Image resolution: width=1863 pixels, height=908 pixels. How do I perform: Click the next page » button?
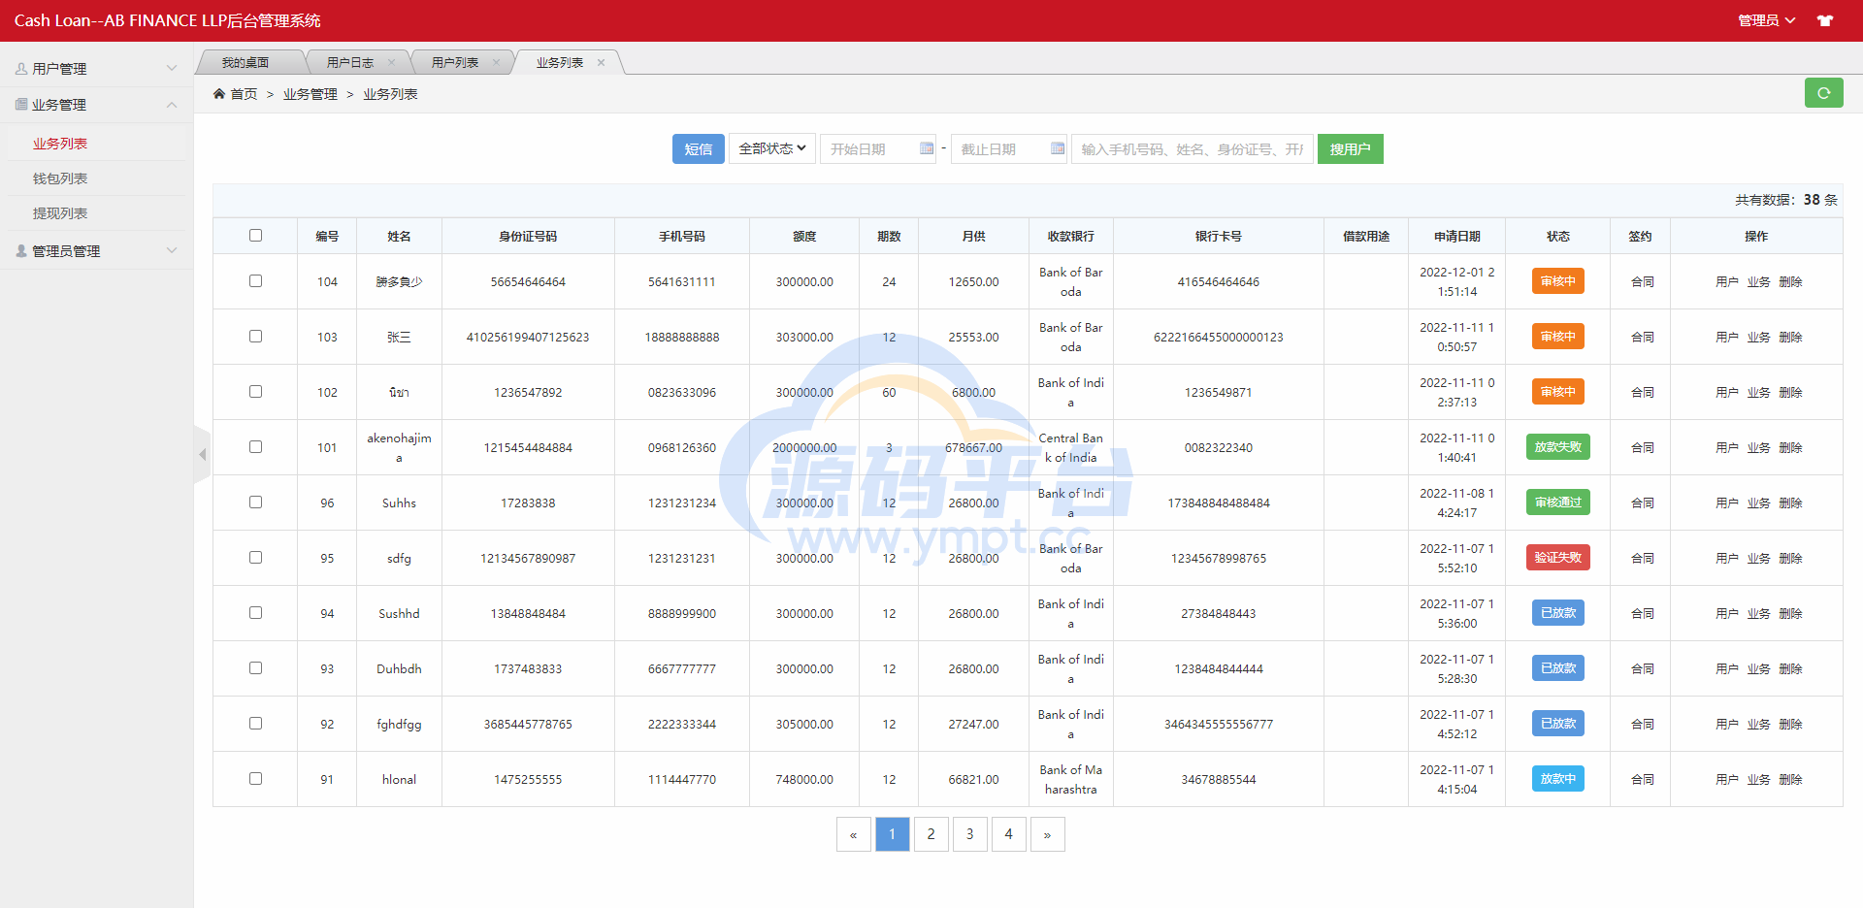pos(1047,834)
